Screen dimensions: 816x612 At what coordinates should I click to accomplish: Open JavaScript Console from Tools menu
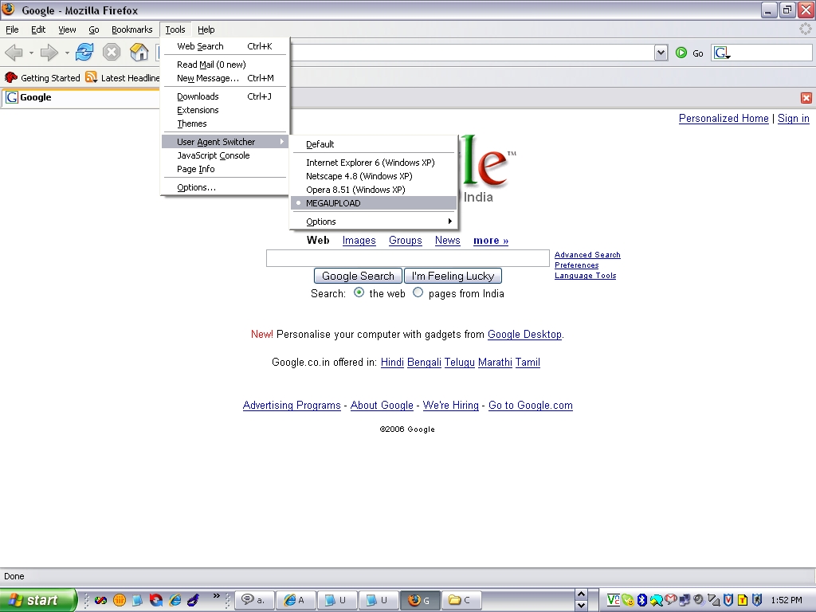[x=224, y=155]
